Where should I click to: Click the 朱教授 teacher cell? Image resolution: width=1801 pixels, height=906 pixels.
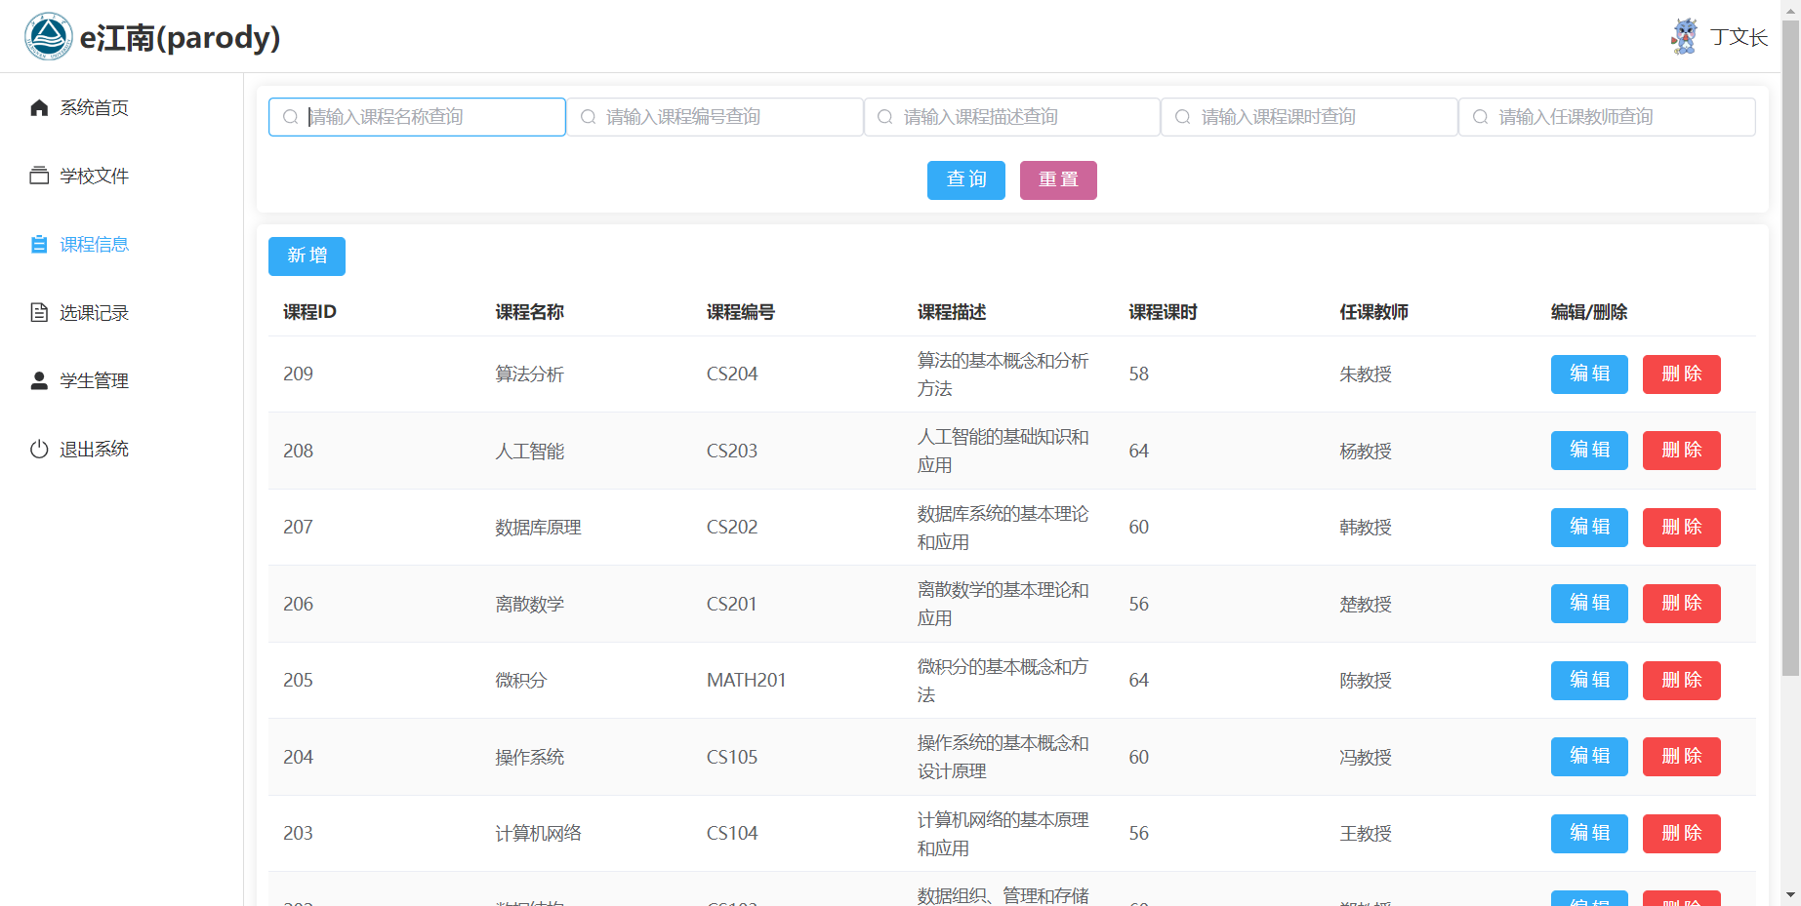[1366, 374]
